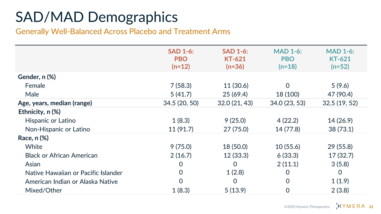381x214 pixels.
Task: Click the Mixed/Other row label
Action: tap(43, 190)
